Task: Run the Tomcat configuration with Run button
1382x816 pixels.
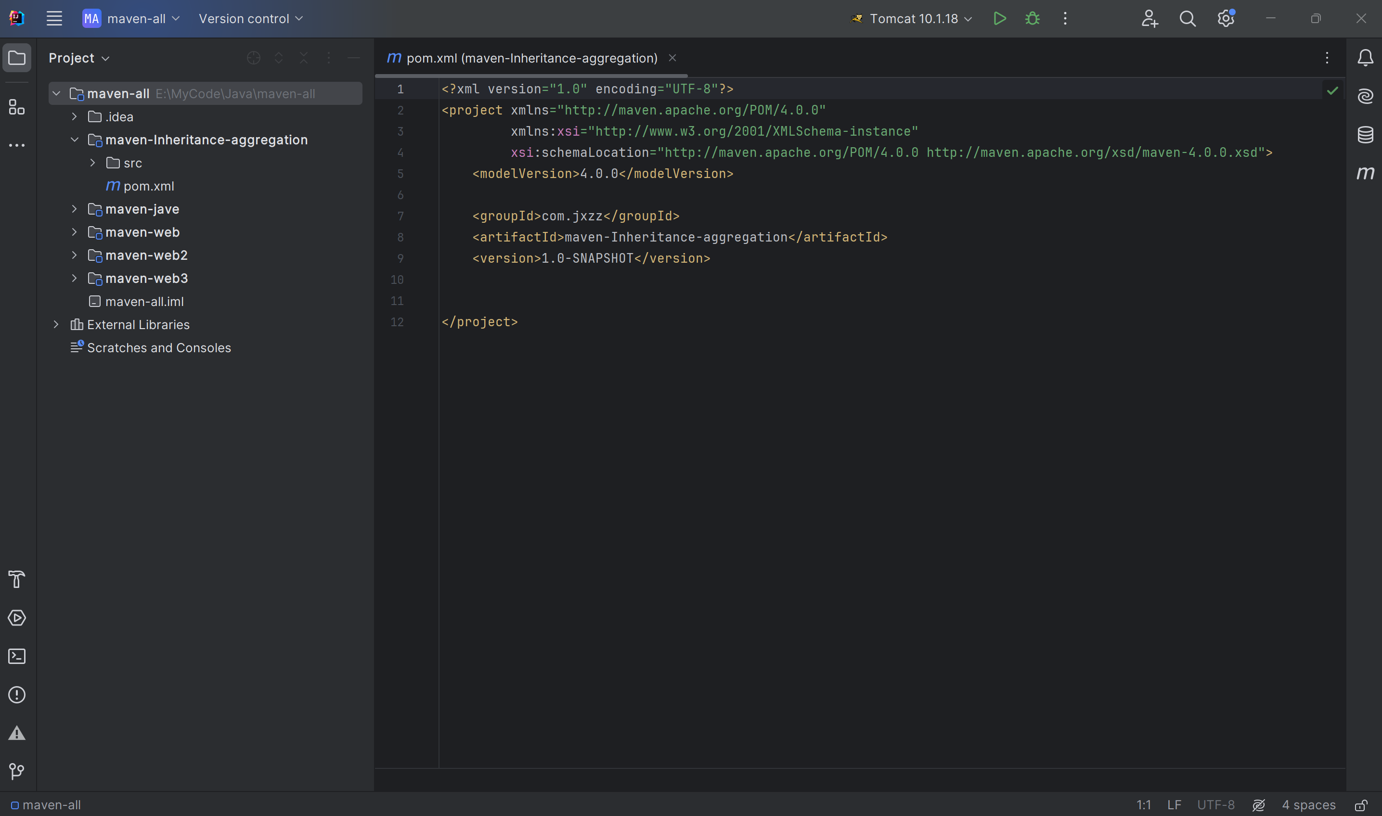Action: click(x=1000, y=19)
